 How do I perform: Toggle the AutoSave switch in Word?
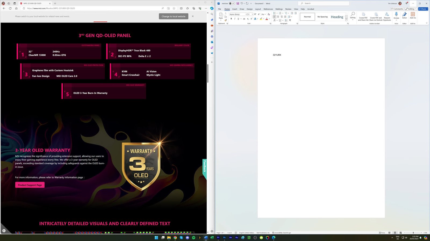[232, 3]
